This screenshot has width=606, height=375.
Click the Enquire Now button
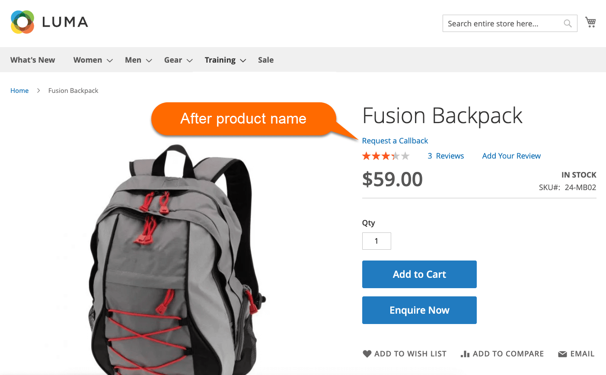click(419, 310)
